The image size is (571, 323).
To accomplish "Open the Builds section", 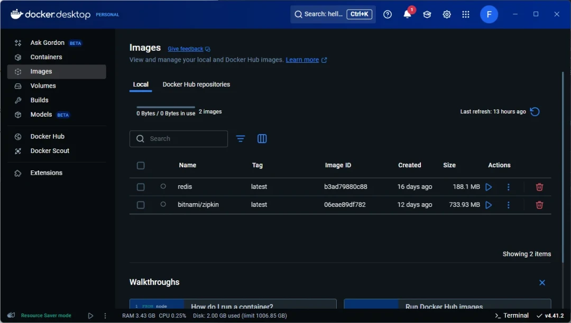I will pos(57,100).
